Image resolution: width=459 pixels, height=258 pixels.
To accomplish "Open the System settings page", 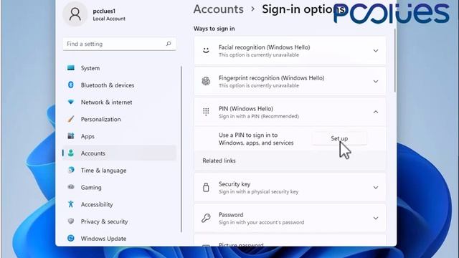I will click(x=120, y=68).
